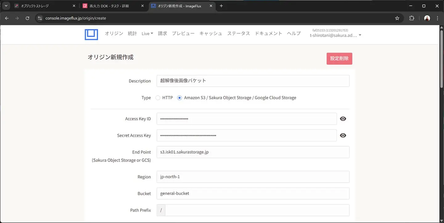
Task: Bookmark this page with the star icon
Action: (397, 18)
